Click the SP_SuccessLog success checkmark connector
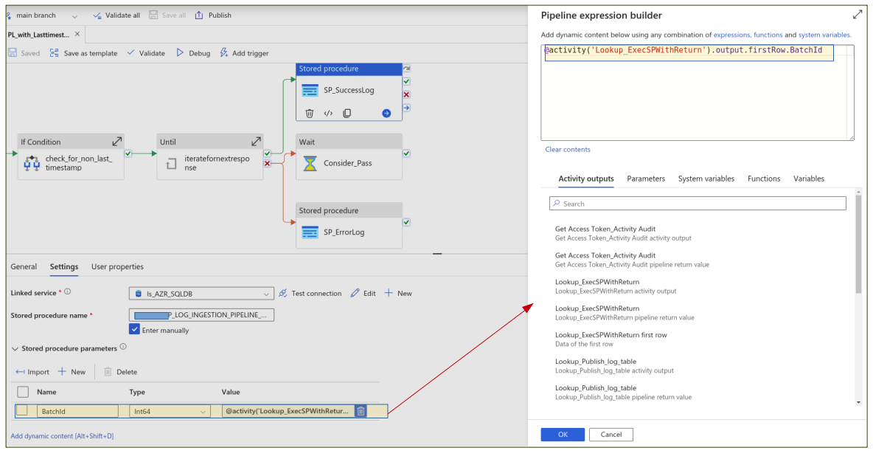The height and width of the screenshot is (456, 873). [x=406, y=82]
